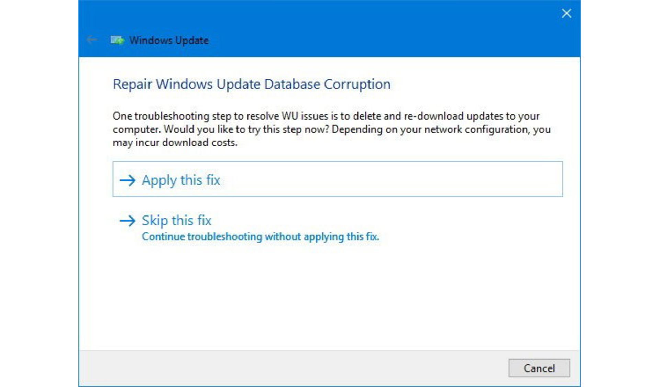Screen dimensions: 660x387
Task: Click the Windows Update title text
Action: [170, 40]
